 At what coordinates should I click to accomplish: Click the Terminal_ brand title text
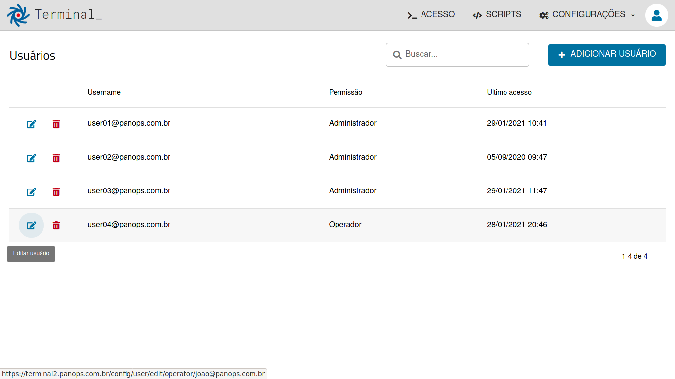68,15
